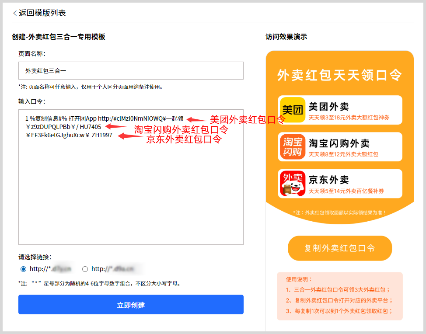This screenshot has width=426, height=334.
Task: Click the code line ￥EF3Fk6etGJghuXcw￥ ZH1997
Action: [x=69, y=135]
